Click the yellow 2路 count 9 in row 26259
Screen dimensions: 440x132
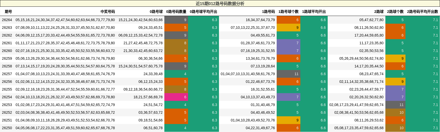pos(395,58)
